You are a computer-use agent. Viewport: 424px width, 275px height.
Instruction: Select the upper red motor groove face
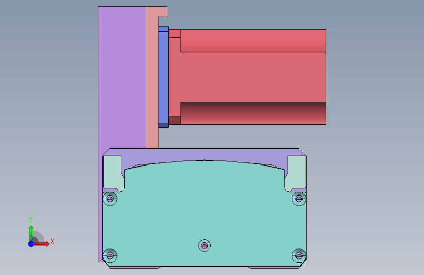tap(253, 41)
